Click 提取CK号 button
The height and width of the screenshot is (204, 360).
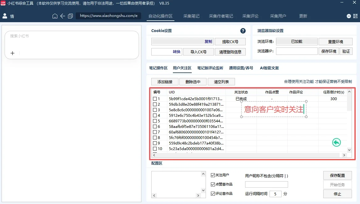(230, 42)
